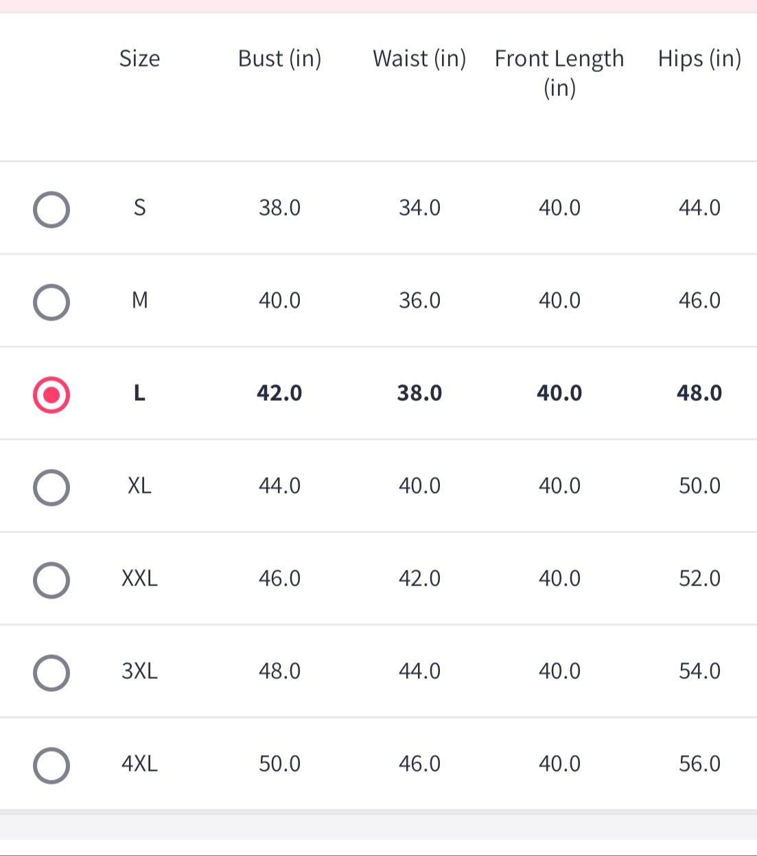Click the Hips (in) column header
The width and height of the screenshot is (757, 856).
coord(699,59)
